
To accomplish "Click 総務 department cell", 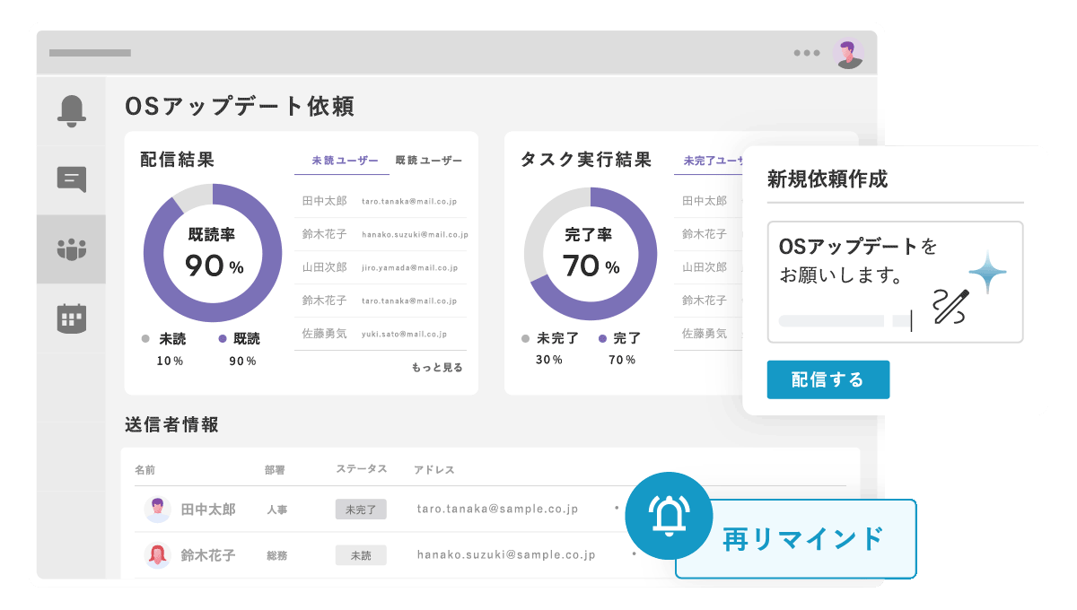I will click(276, 555).
